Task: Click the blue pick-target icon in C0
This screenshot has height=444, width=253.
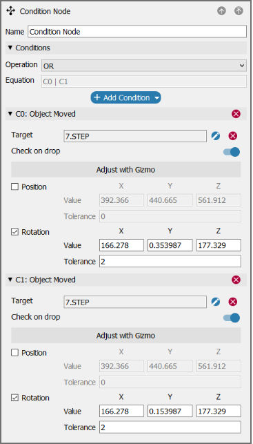Action: (216, 136)
